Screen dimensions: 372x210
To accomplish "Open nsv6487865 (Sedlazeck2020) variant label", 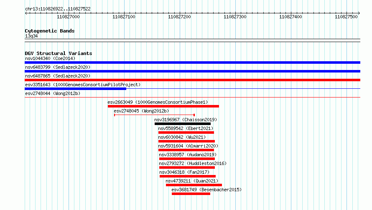I will pos(58,76).
